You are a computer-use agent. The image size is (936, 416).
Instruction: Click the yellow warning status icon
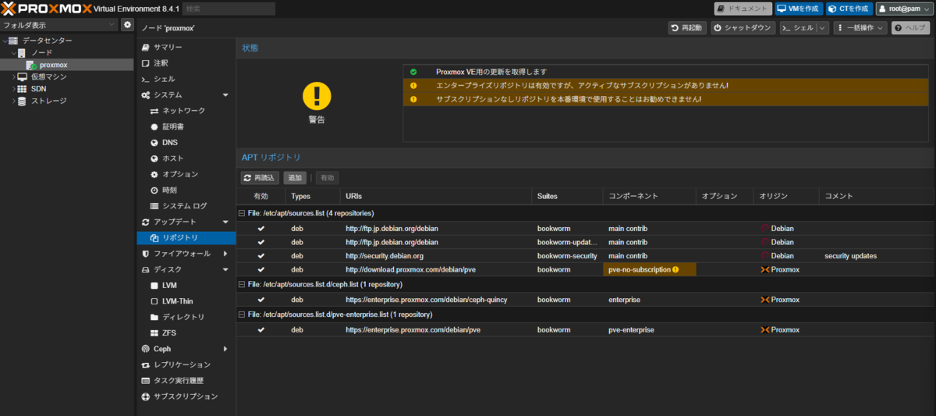317,95
